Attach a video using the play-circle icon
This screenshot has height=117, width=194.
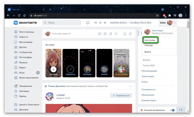(105, 34)
